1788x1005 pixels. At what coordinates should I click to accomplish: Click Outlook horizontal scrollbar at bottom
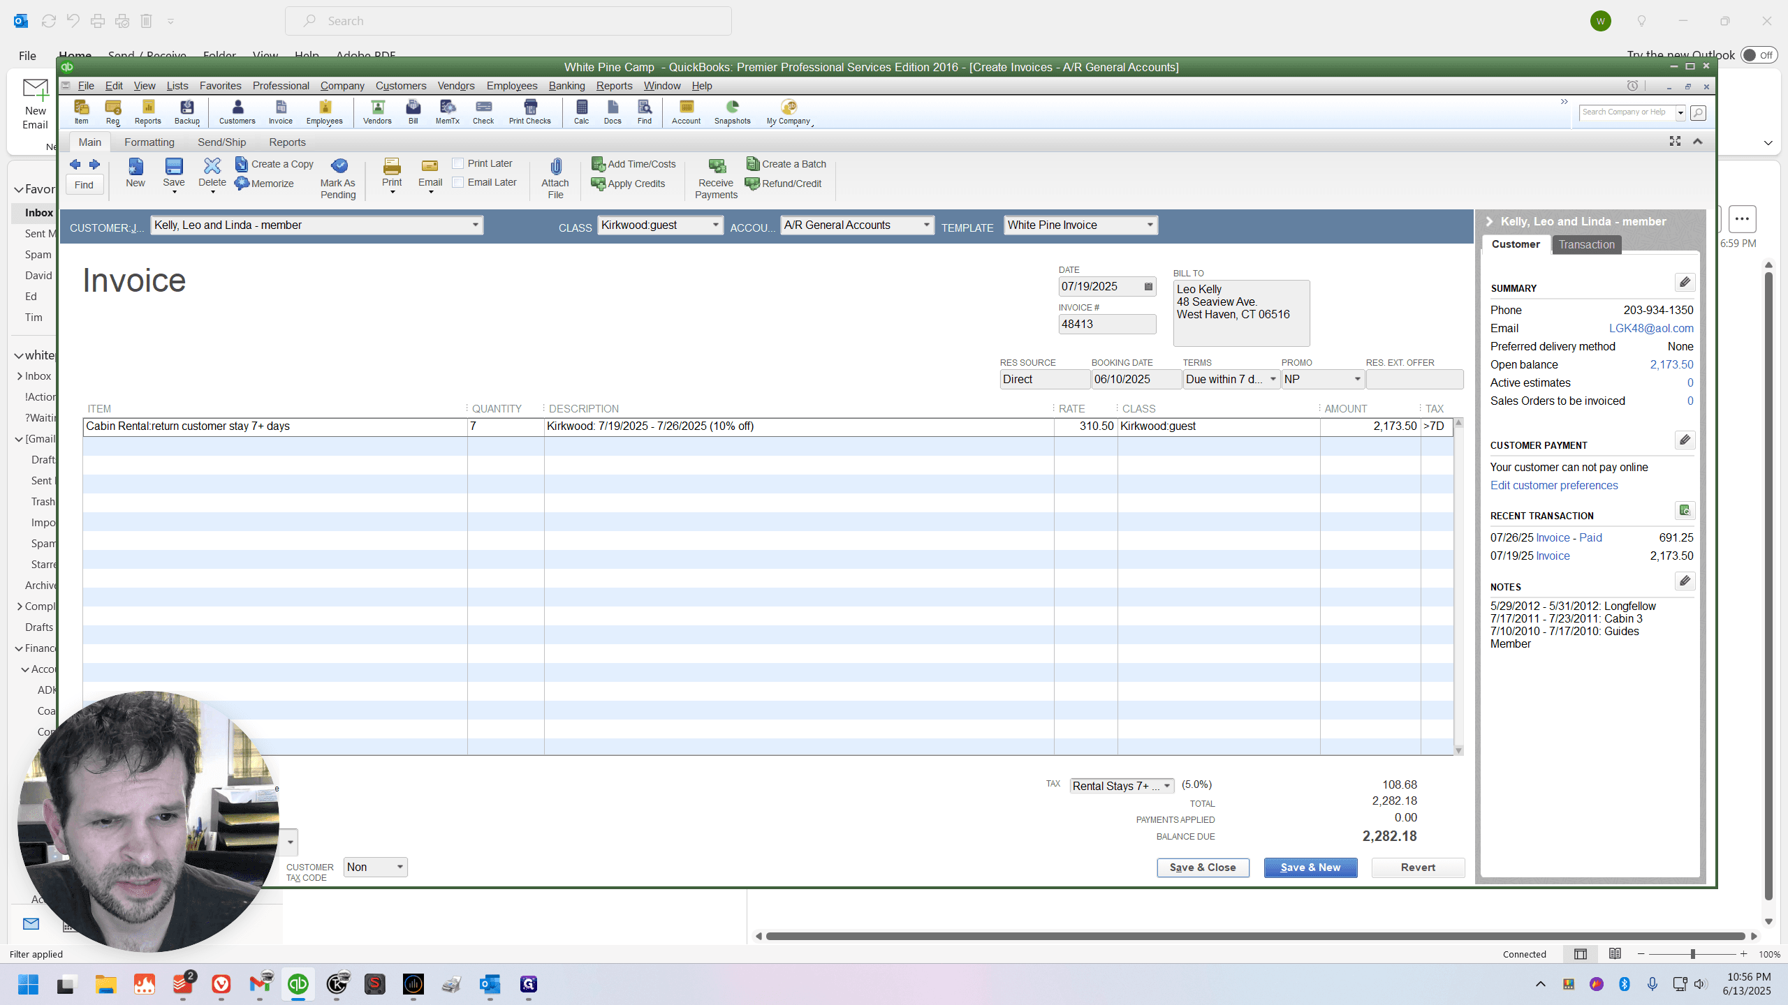pos(1254,937)
